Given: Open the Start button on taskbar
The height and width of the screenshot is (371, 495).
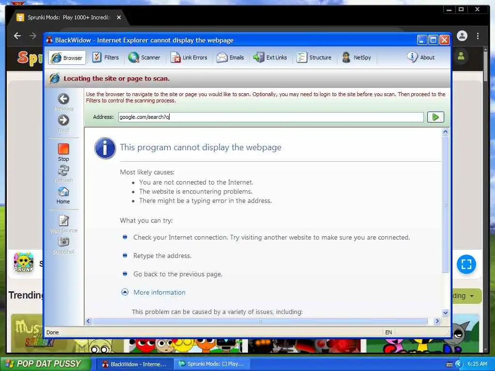Looking at the screenshot, I should point(45,364).
